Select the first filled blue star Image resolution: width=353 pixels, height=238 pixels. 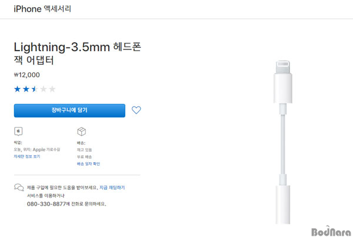coord(17,89)
